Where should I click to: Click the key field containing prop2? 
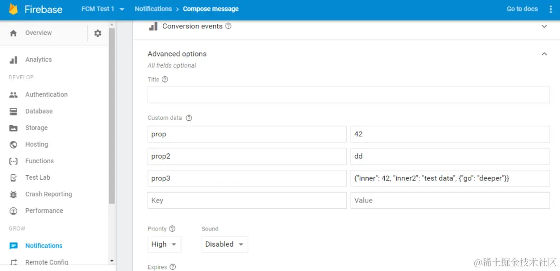(x=247, y=156)
